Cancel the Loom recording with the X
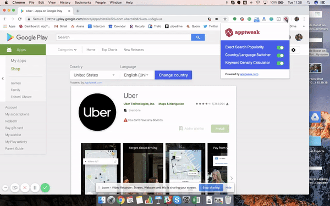Viewport: 330px width, 206px height. point(25,188)
